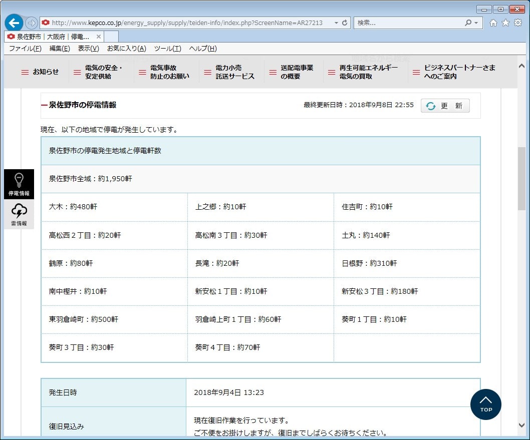Open the お気に入り(A) menu
The height and width of the screenshot is (440, 530).
[126, 49]
